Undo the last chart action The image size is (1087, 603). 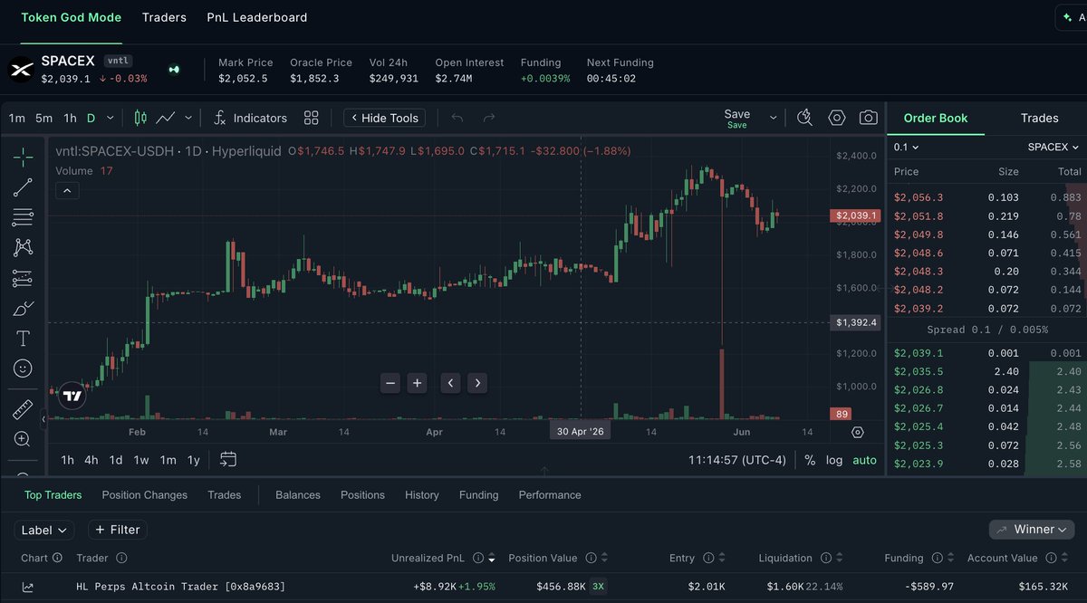457,118
